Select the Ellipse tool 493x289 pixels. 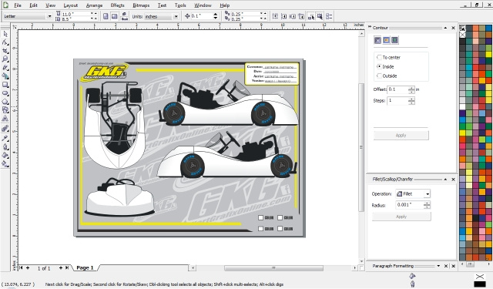click(x=5, y=93)
